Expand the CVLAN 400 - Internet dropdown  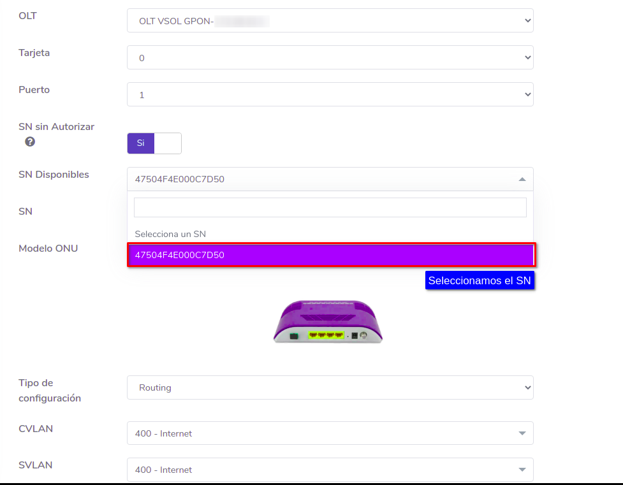[x=330, y=433]
